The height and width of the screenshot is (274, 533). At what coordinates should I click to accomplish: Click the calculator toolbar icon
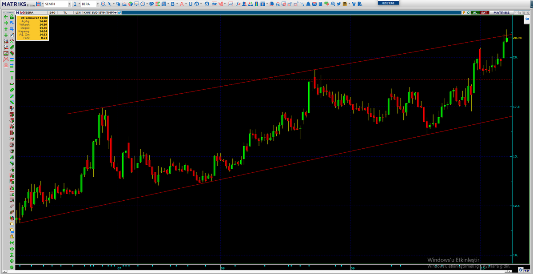[320, 4]
